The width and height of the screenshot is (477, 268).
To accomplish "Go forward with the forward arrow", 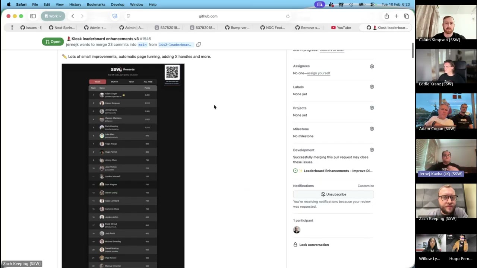I will click(82, 16).
